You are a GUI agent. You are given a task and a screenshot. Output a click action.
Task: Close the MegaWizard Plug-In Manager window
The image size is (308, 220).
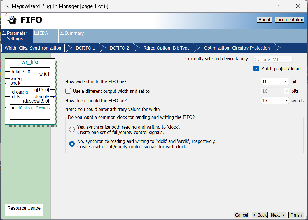pyautogui.click(x=298, y=6)
